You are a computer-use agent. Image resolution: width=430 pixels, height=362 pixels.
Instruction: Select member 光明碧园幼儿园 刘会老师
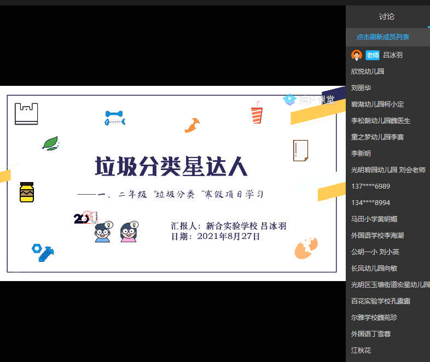tap(388, 170)
